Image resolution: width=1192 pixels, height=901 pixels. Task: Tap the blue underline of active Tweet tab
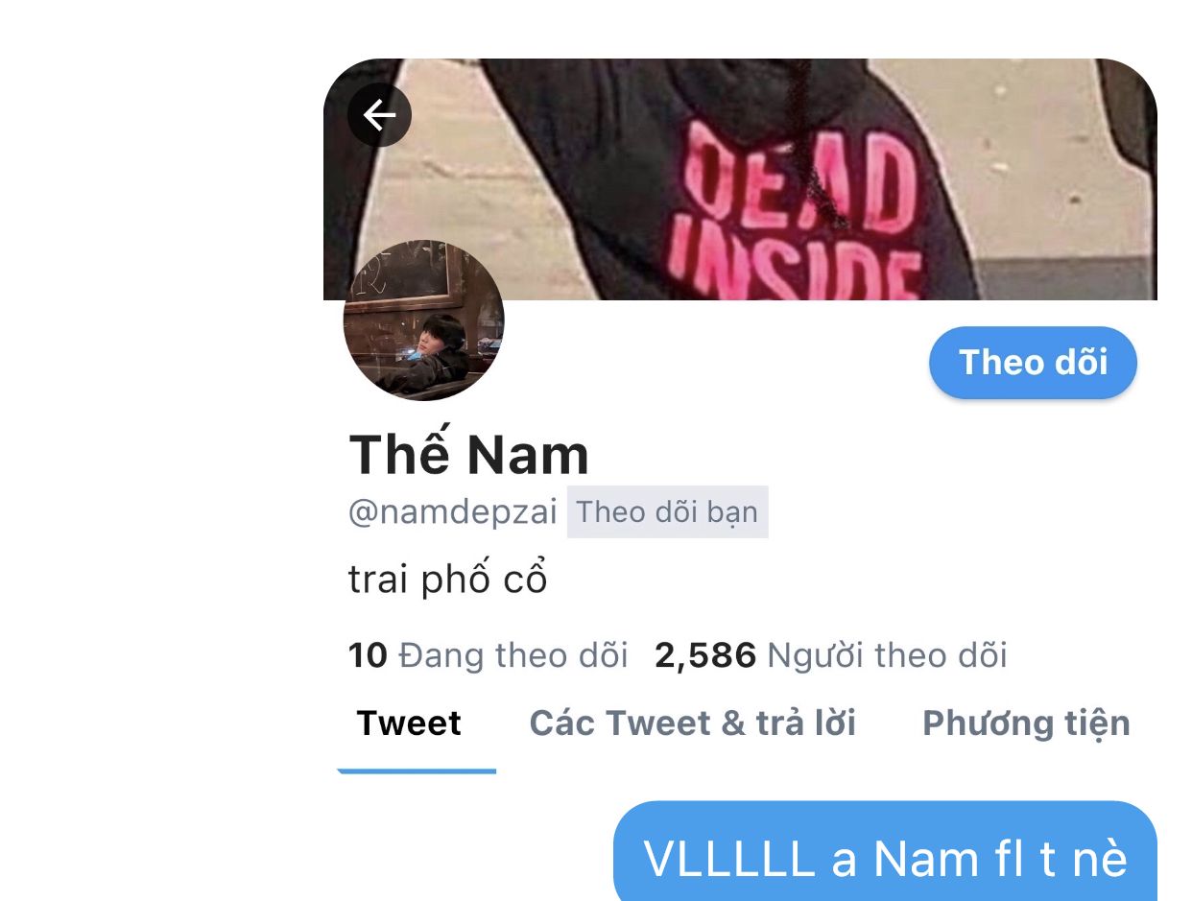pyautogui.click(x=417, y=771)
